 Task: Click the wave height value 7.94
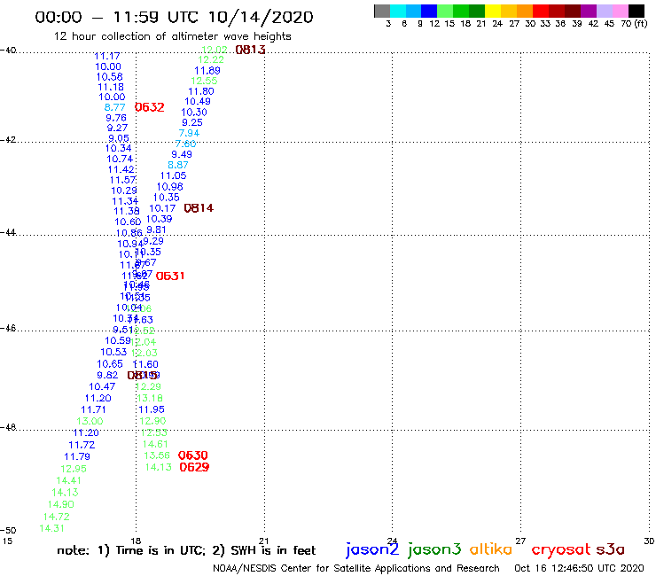(x=189, y=133)
